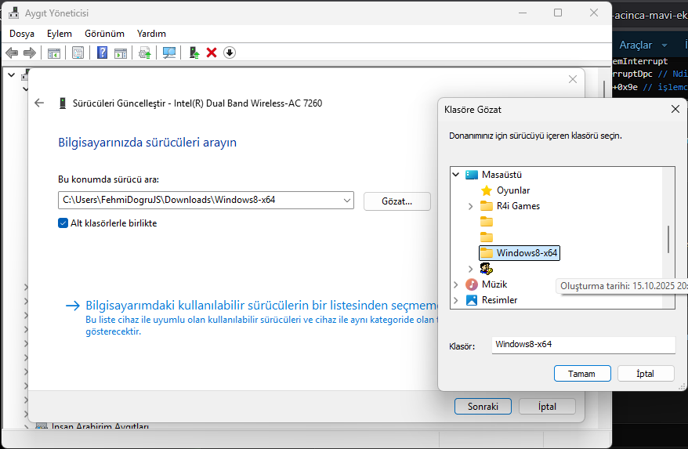Click the Forward arrow in Device Manager toolbar
This screenshot has width=688, height=449.
tap(30, 53)
